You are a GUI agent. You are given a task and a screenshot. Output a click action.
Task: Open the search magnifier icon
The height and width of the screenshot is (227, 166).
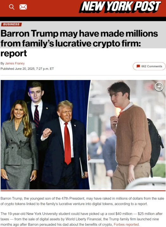tap(12, 7)
